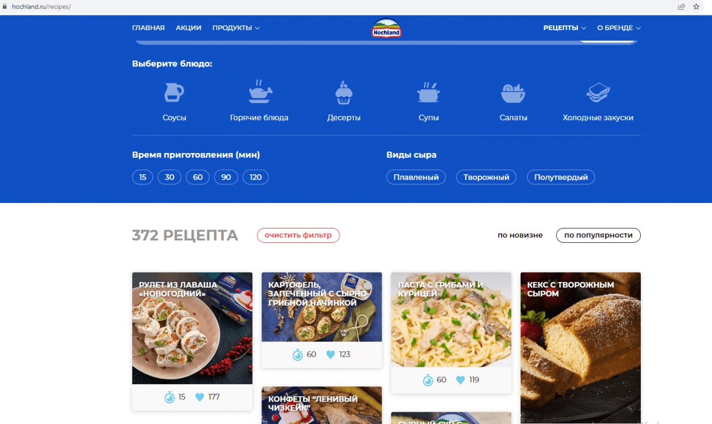Expand the Продукты dropdown menu
This screenshot has height=424, width=712.
[236, 28]
